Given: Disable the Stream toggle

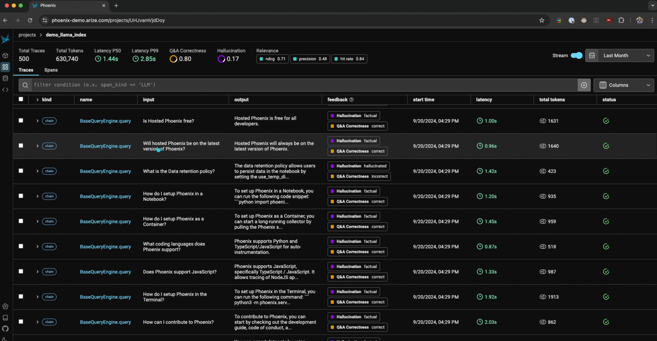Looking at the screenshot, I should point(576,55).
